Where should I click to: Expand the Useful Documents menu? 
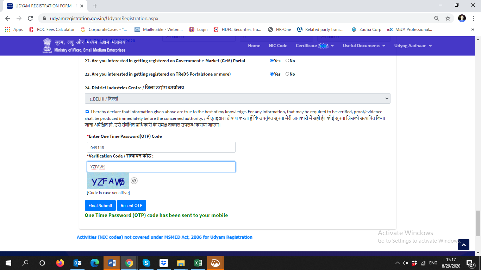click(x=364, y=46)
